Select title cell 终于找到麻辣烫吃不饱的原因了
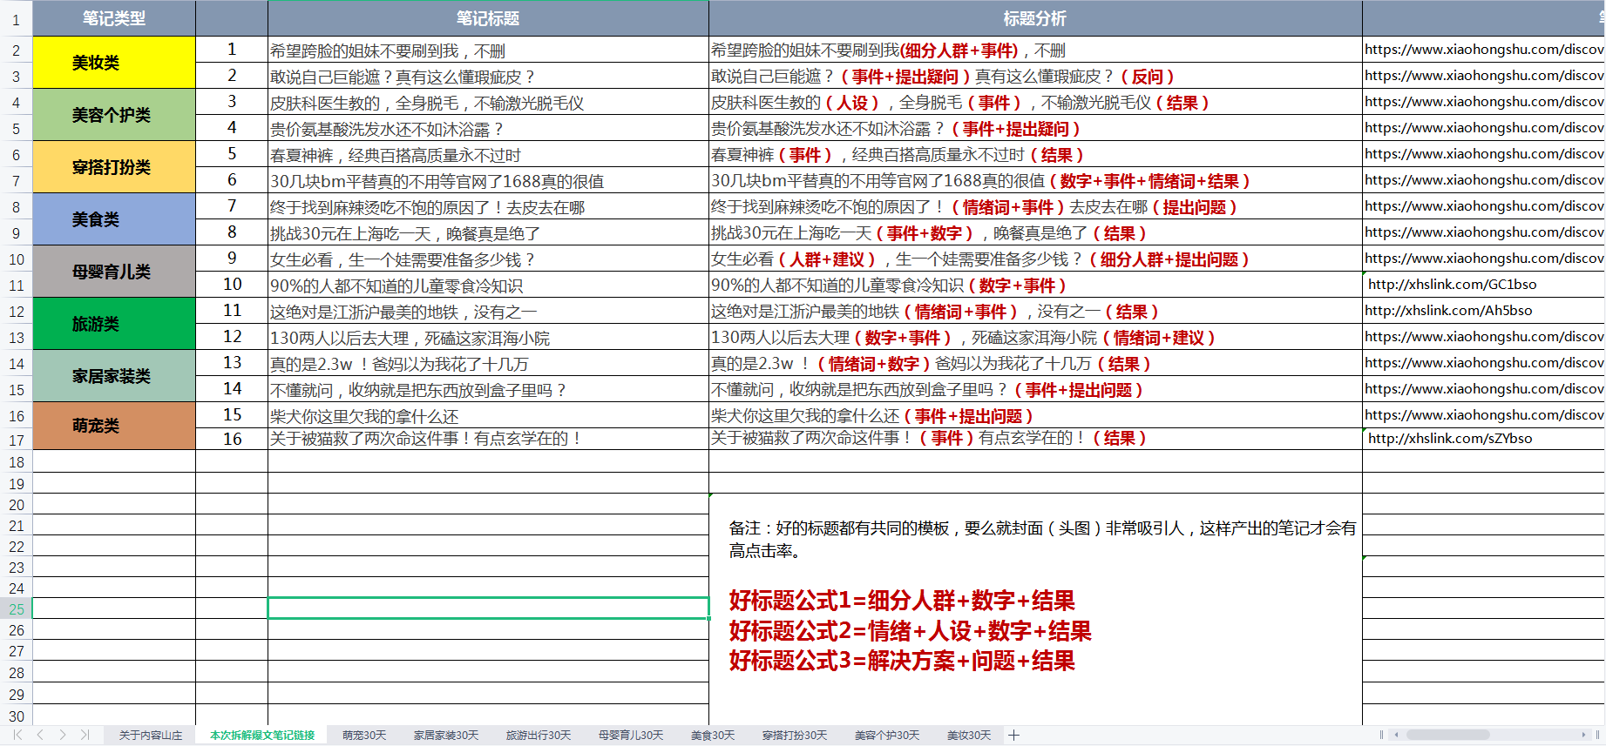 click(488, 207)
